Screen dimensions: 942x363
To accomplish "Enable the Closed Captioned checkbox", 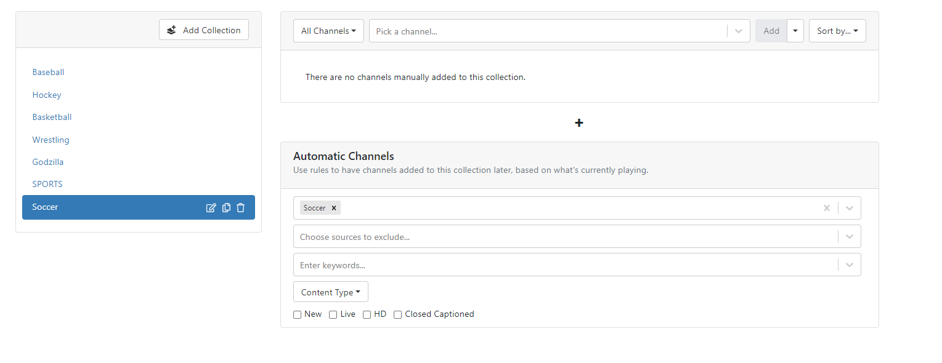I will click(398, 314).
